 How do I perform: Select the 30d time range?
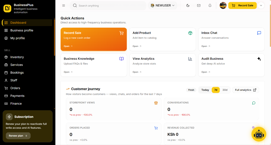[x=225, y=90]
